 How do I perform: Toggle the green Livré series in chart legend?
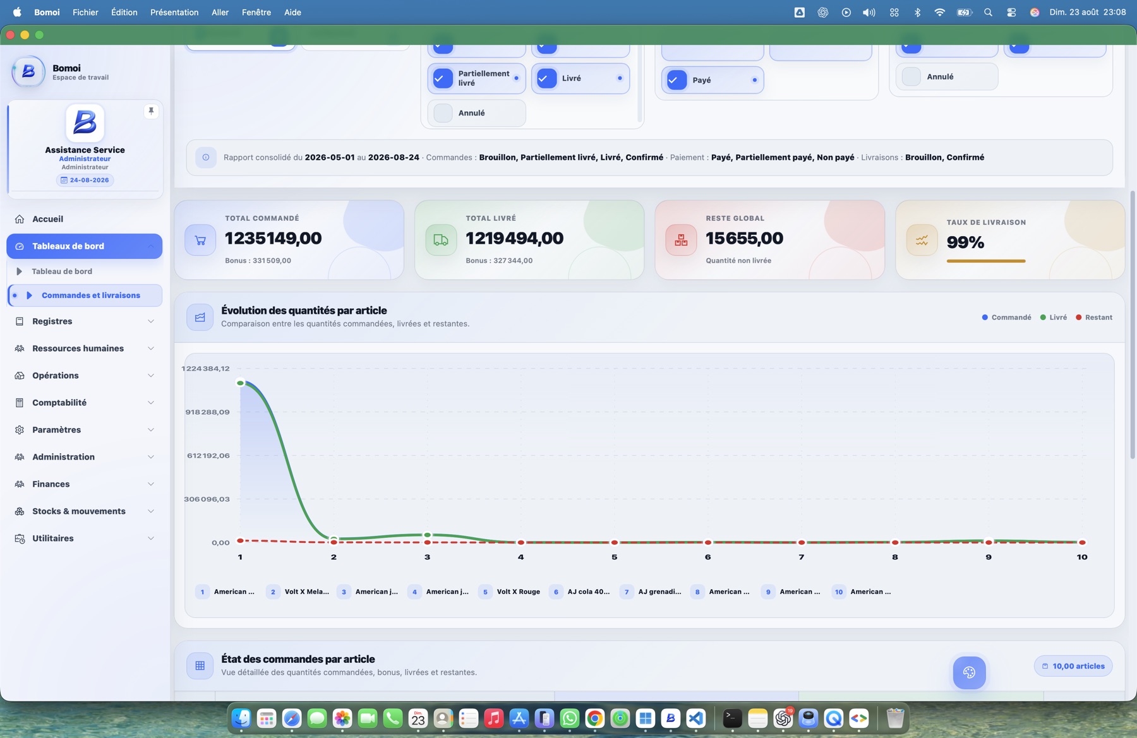click(1054, 318)
